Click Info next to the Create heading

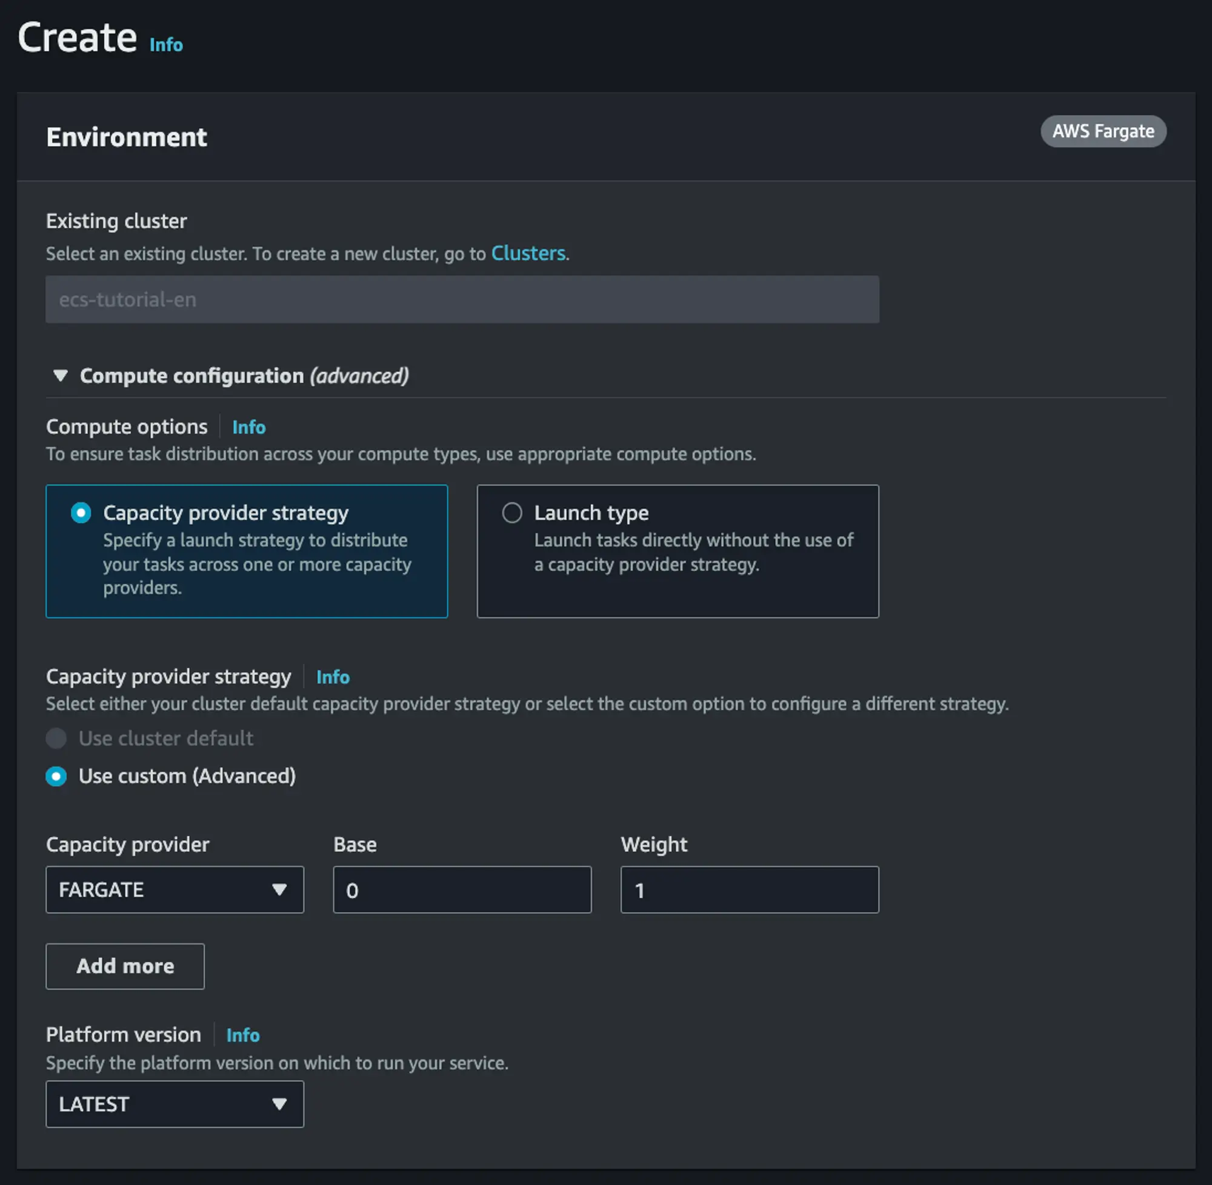click(165, 44)
